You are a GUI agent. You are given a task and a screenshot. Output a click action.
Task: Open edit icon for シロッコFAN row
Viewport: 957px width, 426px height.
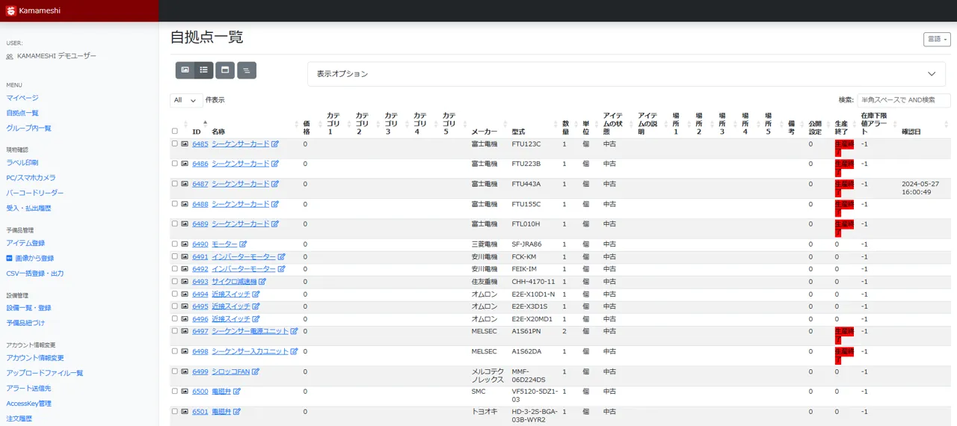coord(256,371)
